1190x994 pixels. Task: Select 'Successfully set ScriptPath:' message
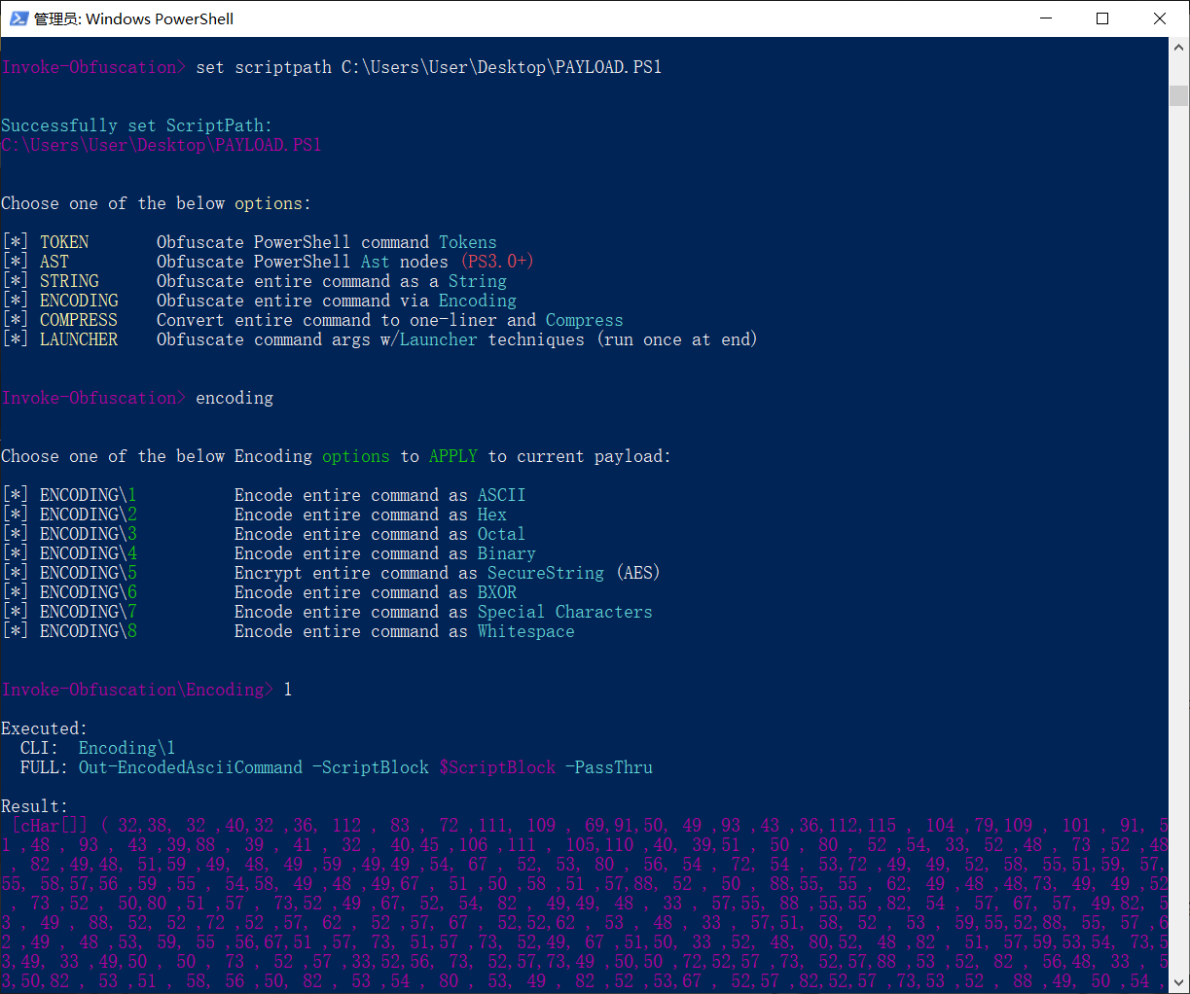[x=137, y=125]
